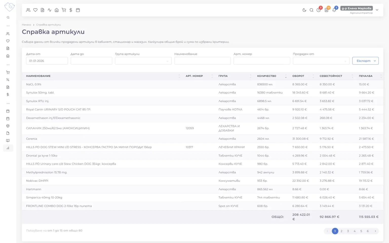Viewport: 389px width, 243px height.
Task: Toggle dark mode with the moon icon
Action: click(x=304, y=10)
